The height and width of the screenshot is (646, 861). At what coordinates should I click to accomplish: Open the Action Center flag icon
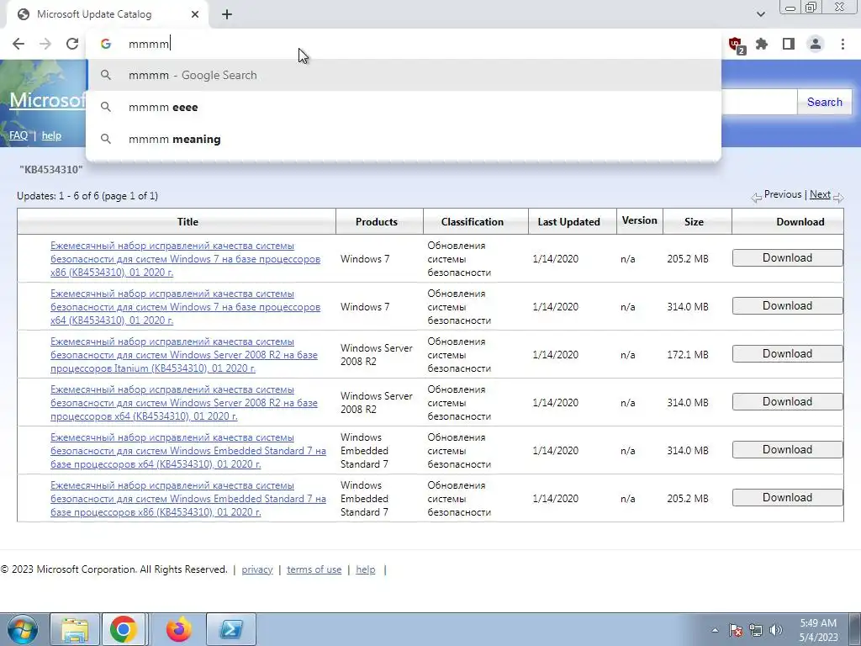[736, 630]
